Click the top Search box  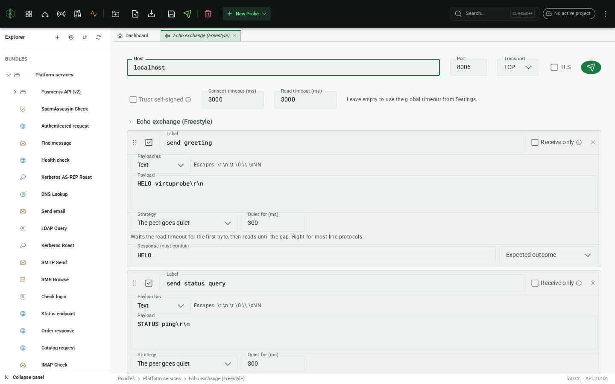pos(494,14)
